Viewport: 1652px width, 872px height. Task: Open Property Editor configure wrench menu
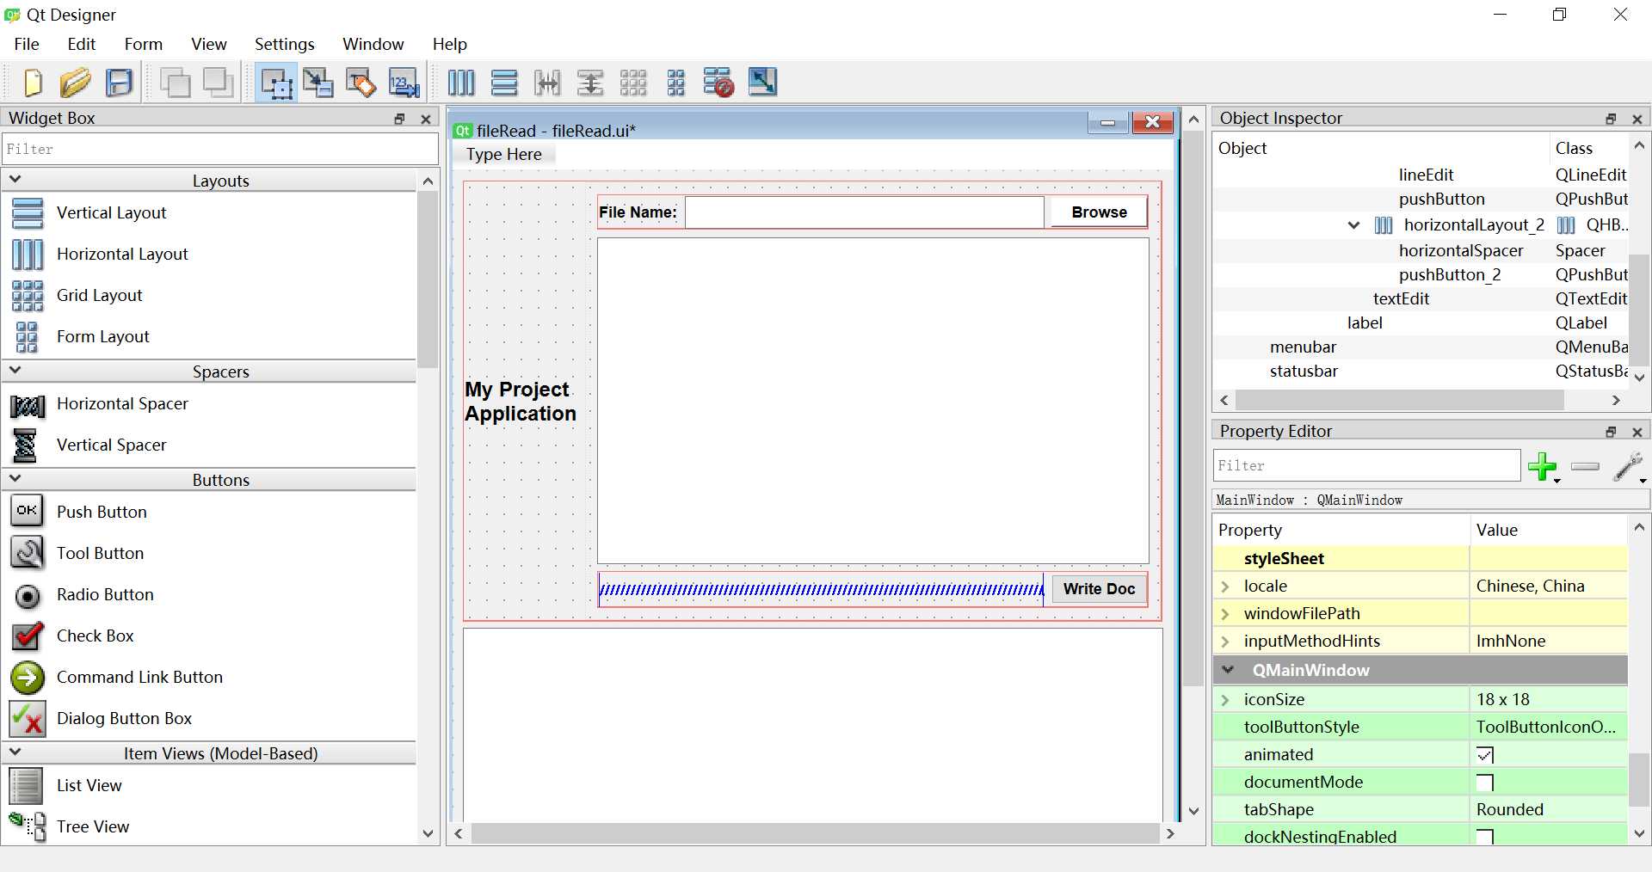[1629, 467]
